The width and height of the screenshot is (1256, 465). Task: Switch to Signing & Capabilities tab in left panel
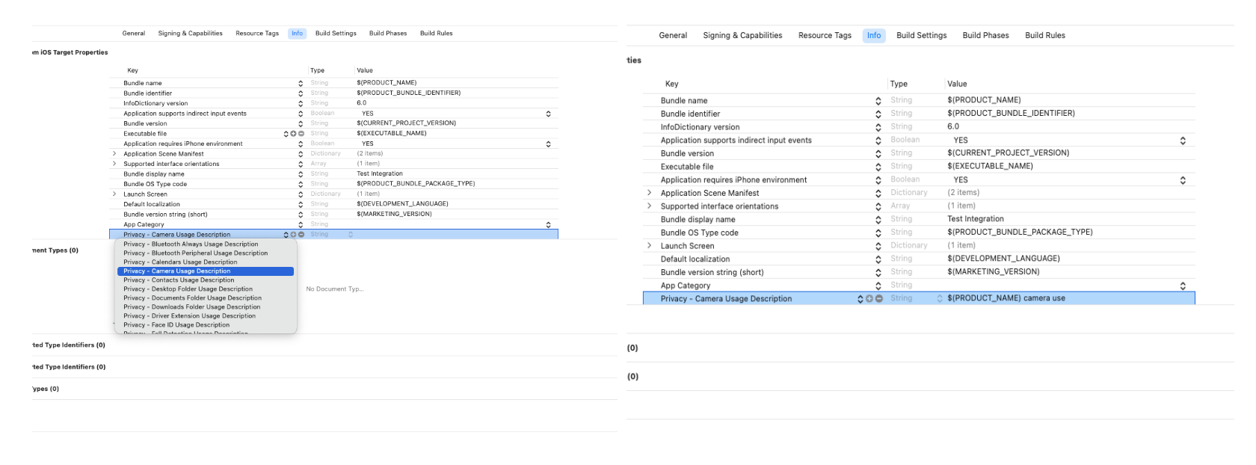190,34
